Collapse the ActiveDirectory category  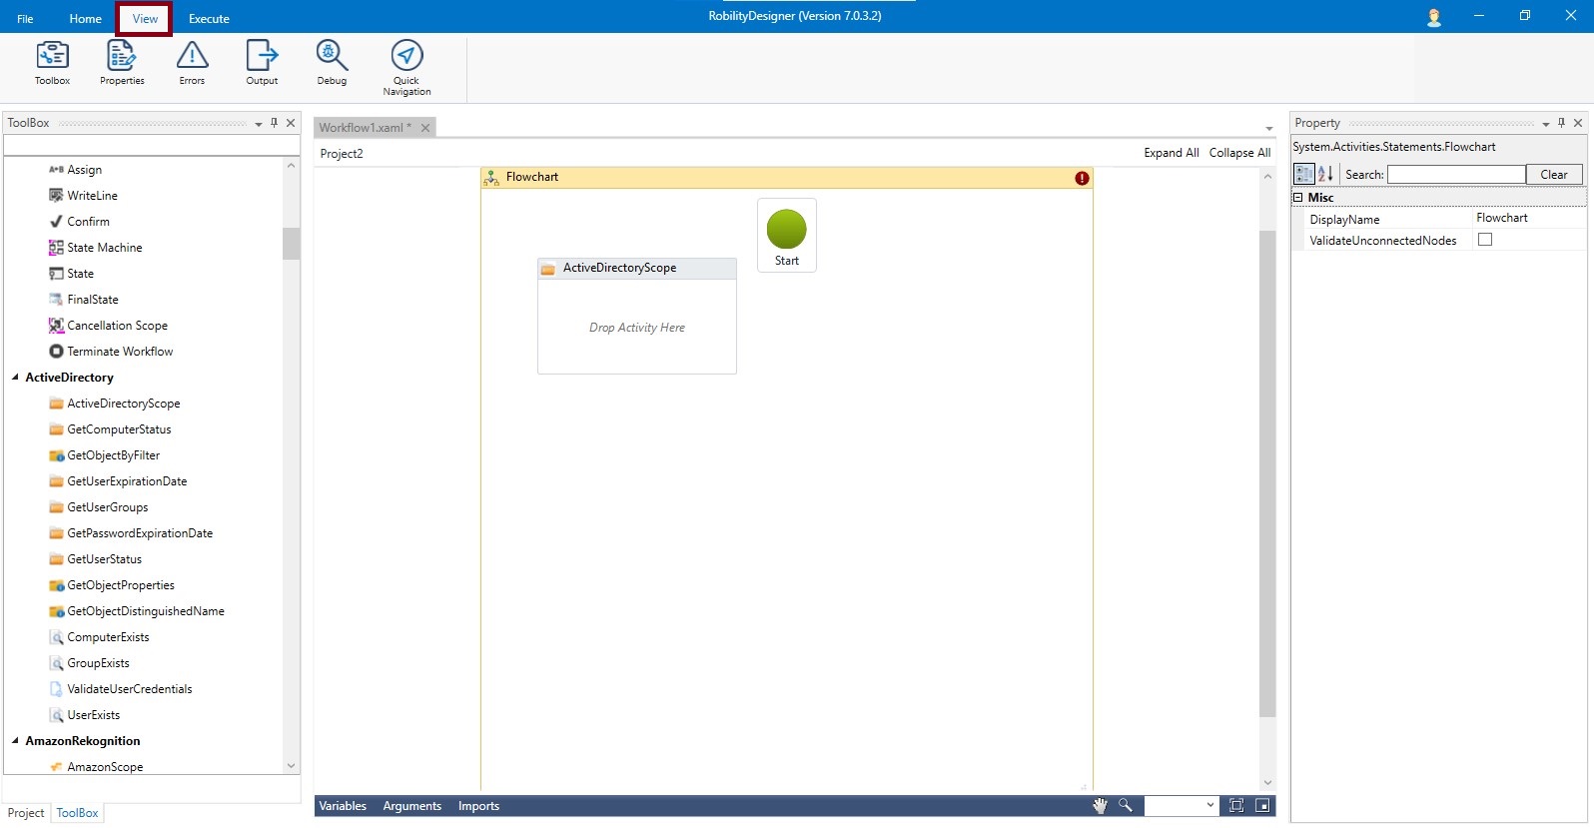(x=15, y=378)
